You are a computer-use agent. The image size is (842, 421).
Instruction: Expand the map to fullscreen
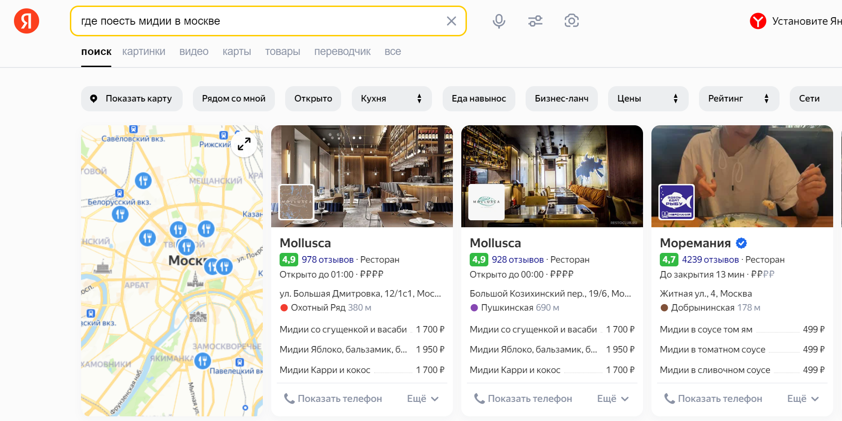pyautogui.click(x=244, y=144)
